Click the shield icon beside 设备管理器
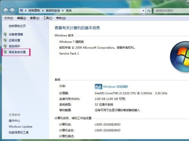Viewport: 189px width, 141px height. (x=5, y=34)
